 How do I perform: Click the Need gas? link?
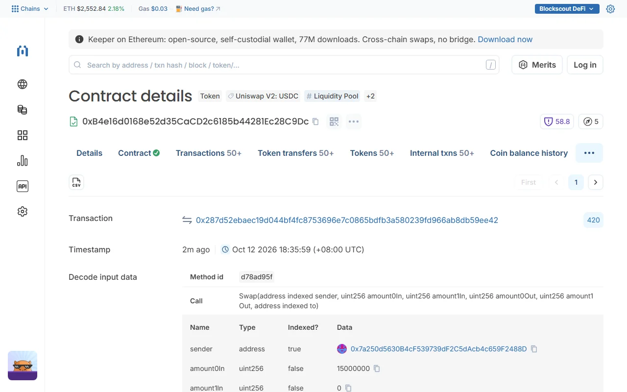[x=198, y=9]
